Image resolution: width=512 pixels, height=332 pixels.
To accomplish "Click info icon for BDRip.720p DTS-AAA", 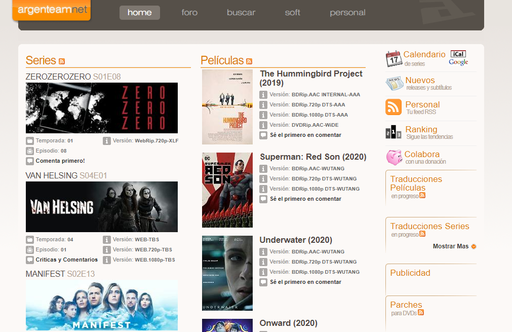I will pyautogui.click(x=263, y=105).
